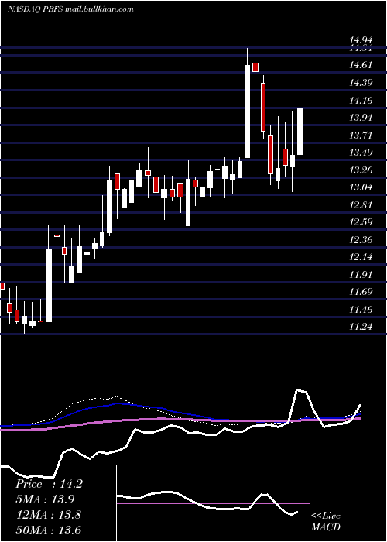Select the 12.59 price axis label

click(x=361, y=221)
